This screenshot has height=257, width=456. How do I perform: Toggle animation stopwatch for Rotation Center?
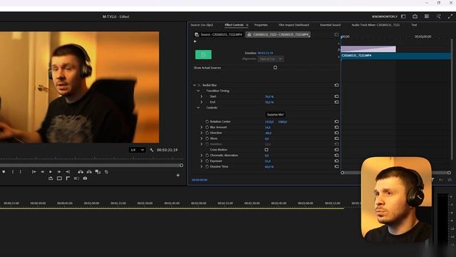pos(207,121)
